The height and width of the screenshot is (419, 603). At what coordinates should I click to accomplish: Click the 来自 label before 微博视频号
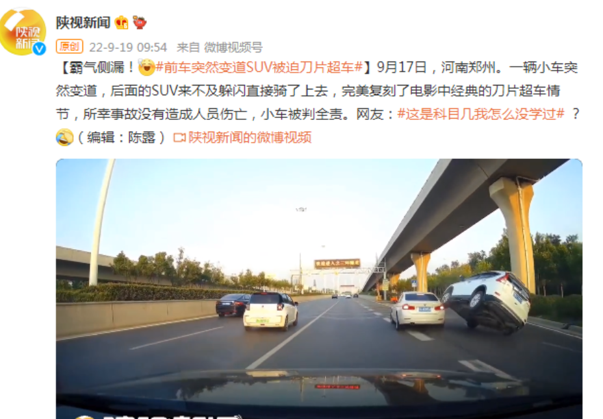188,47
